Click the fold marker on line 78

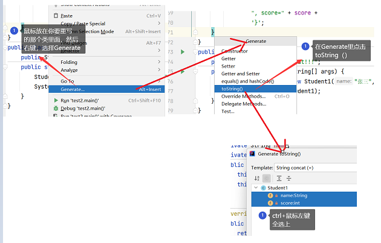[195, 101]
